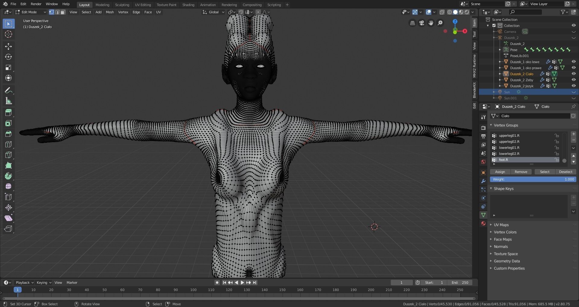Hide Duszek_1 oko lewe object
The height and width of the screenshot is (307, 579).
click(x=574, y=62)
